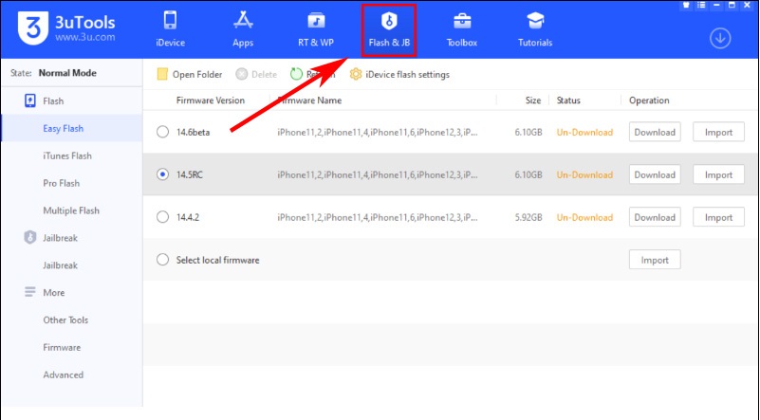Screen dimensions: 760x420
Task: Open the Flash & JB tab
Action: pos(389,30)
